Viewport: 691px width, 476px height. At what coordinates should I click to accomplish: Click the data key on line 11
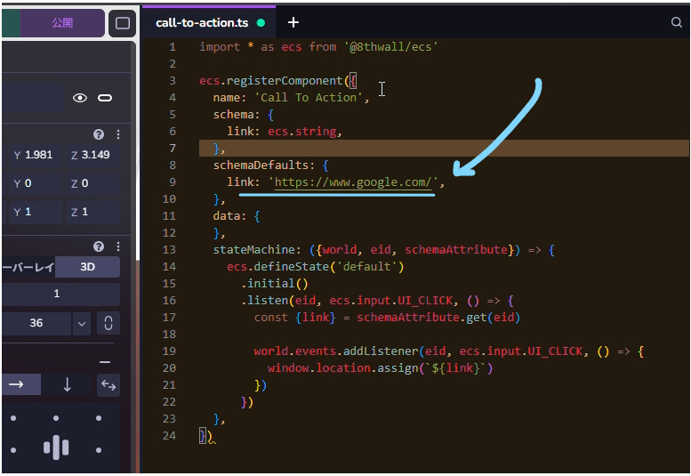point(227,216)
